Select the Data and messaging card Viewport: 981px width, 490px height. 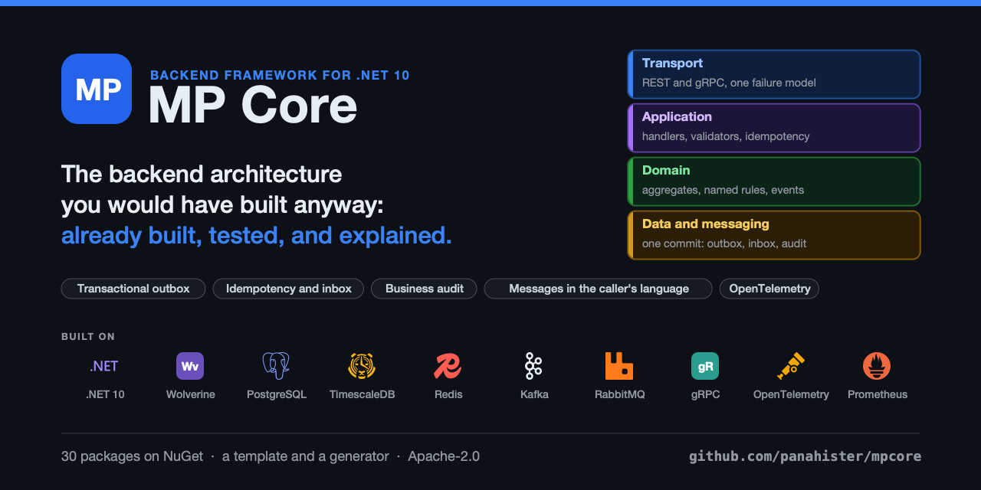click(774, 235)
